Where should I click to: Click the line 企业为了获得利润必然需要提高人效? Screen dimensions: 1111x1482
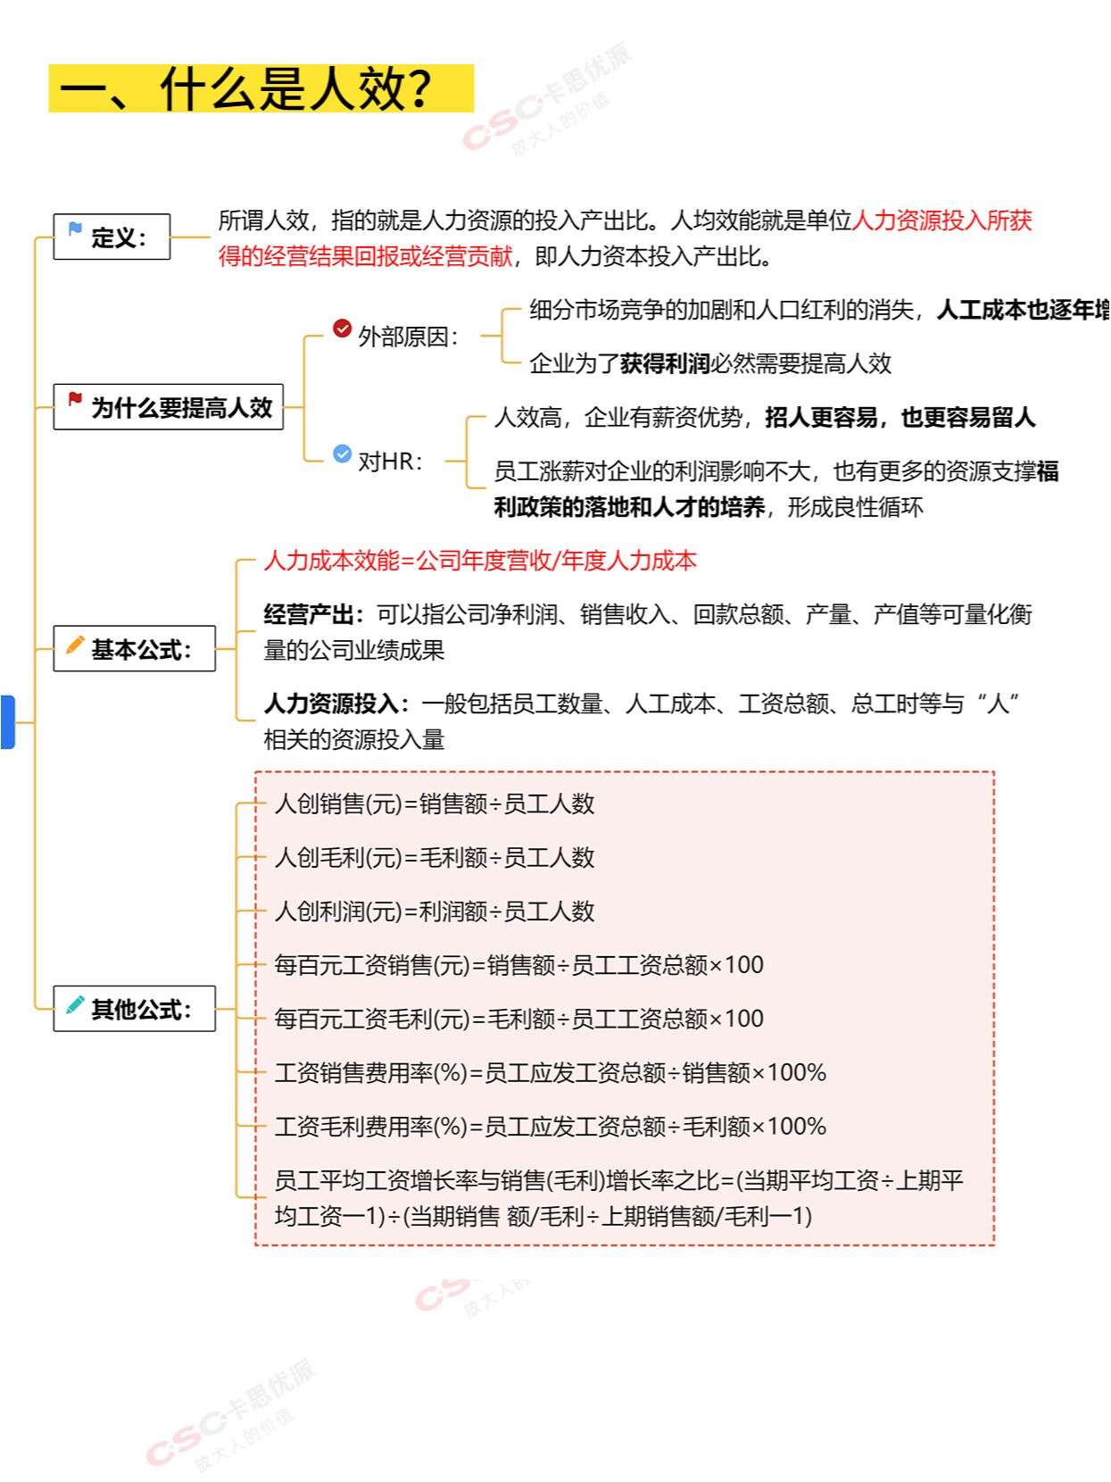710,363
